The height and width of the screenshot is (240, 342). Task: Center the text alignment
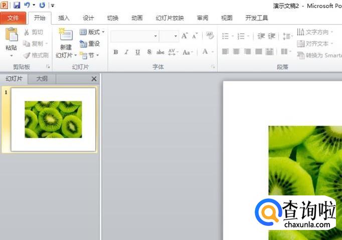click(x=236, y=52)
